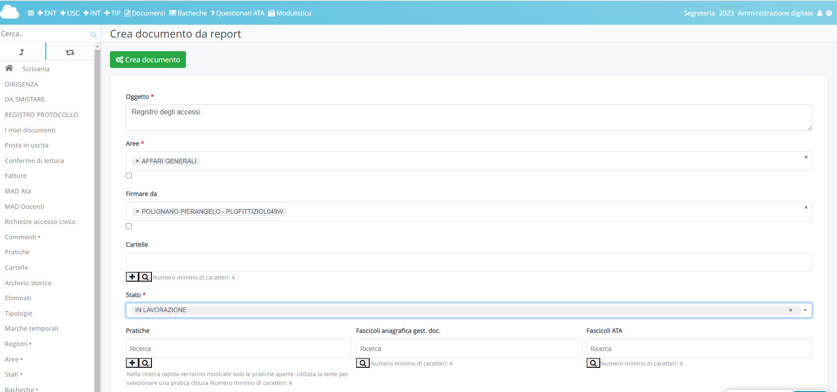Click Fascicoli ATA Ricerca field
The image size is (837, 392).
coord(699,348)
